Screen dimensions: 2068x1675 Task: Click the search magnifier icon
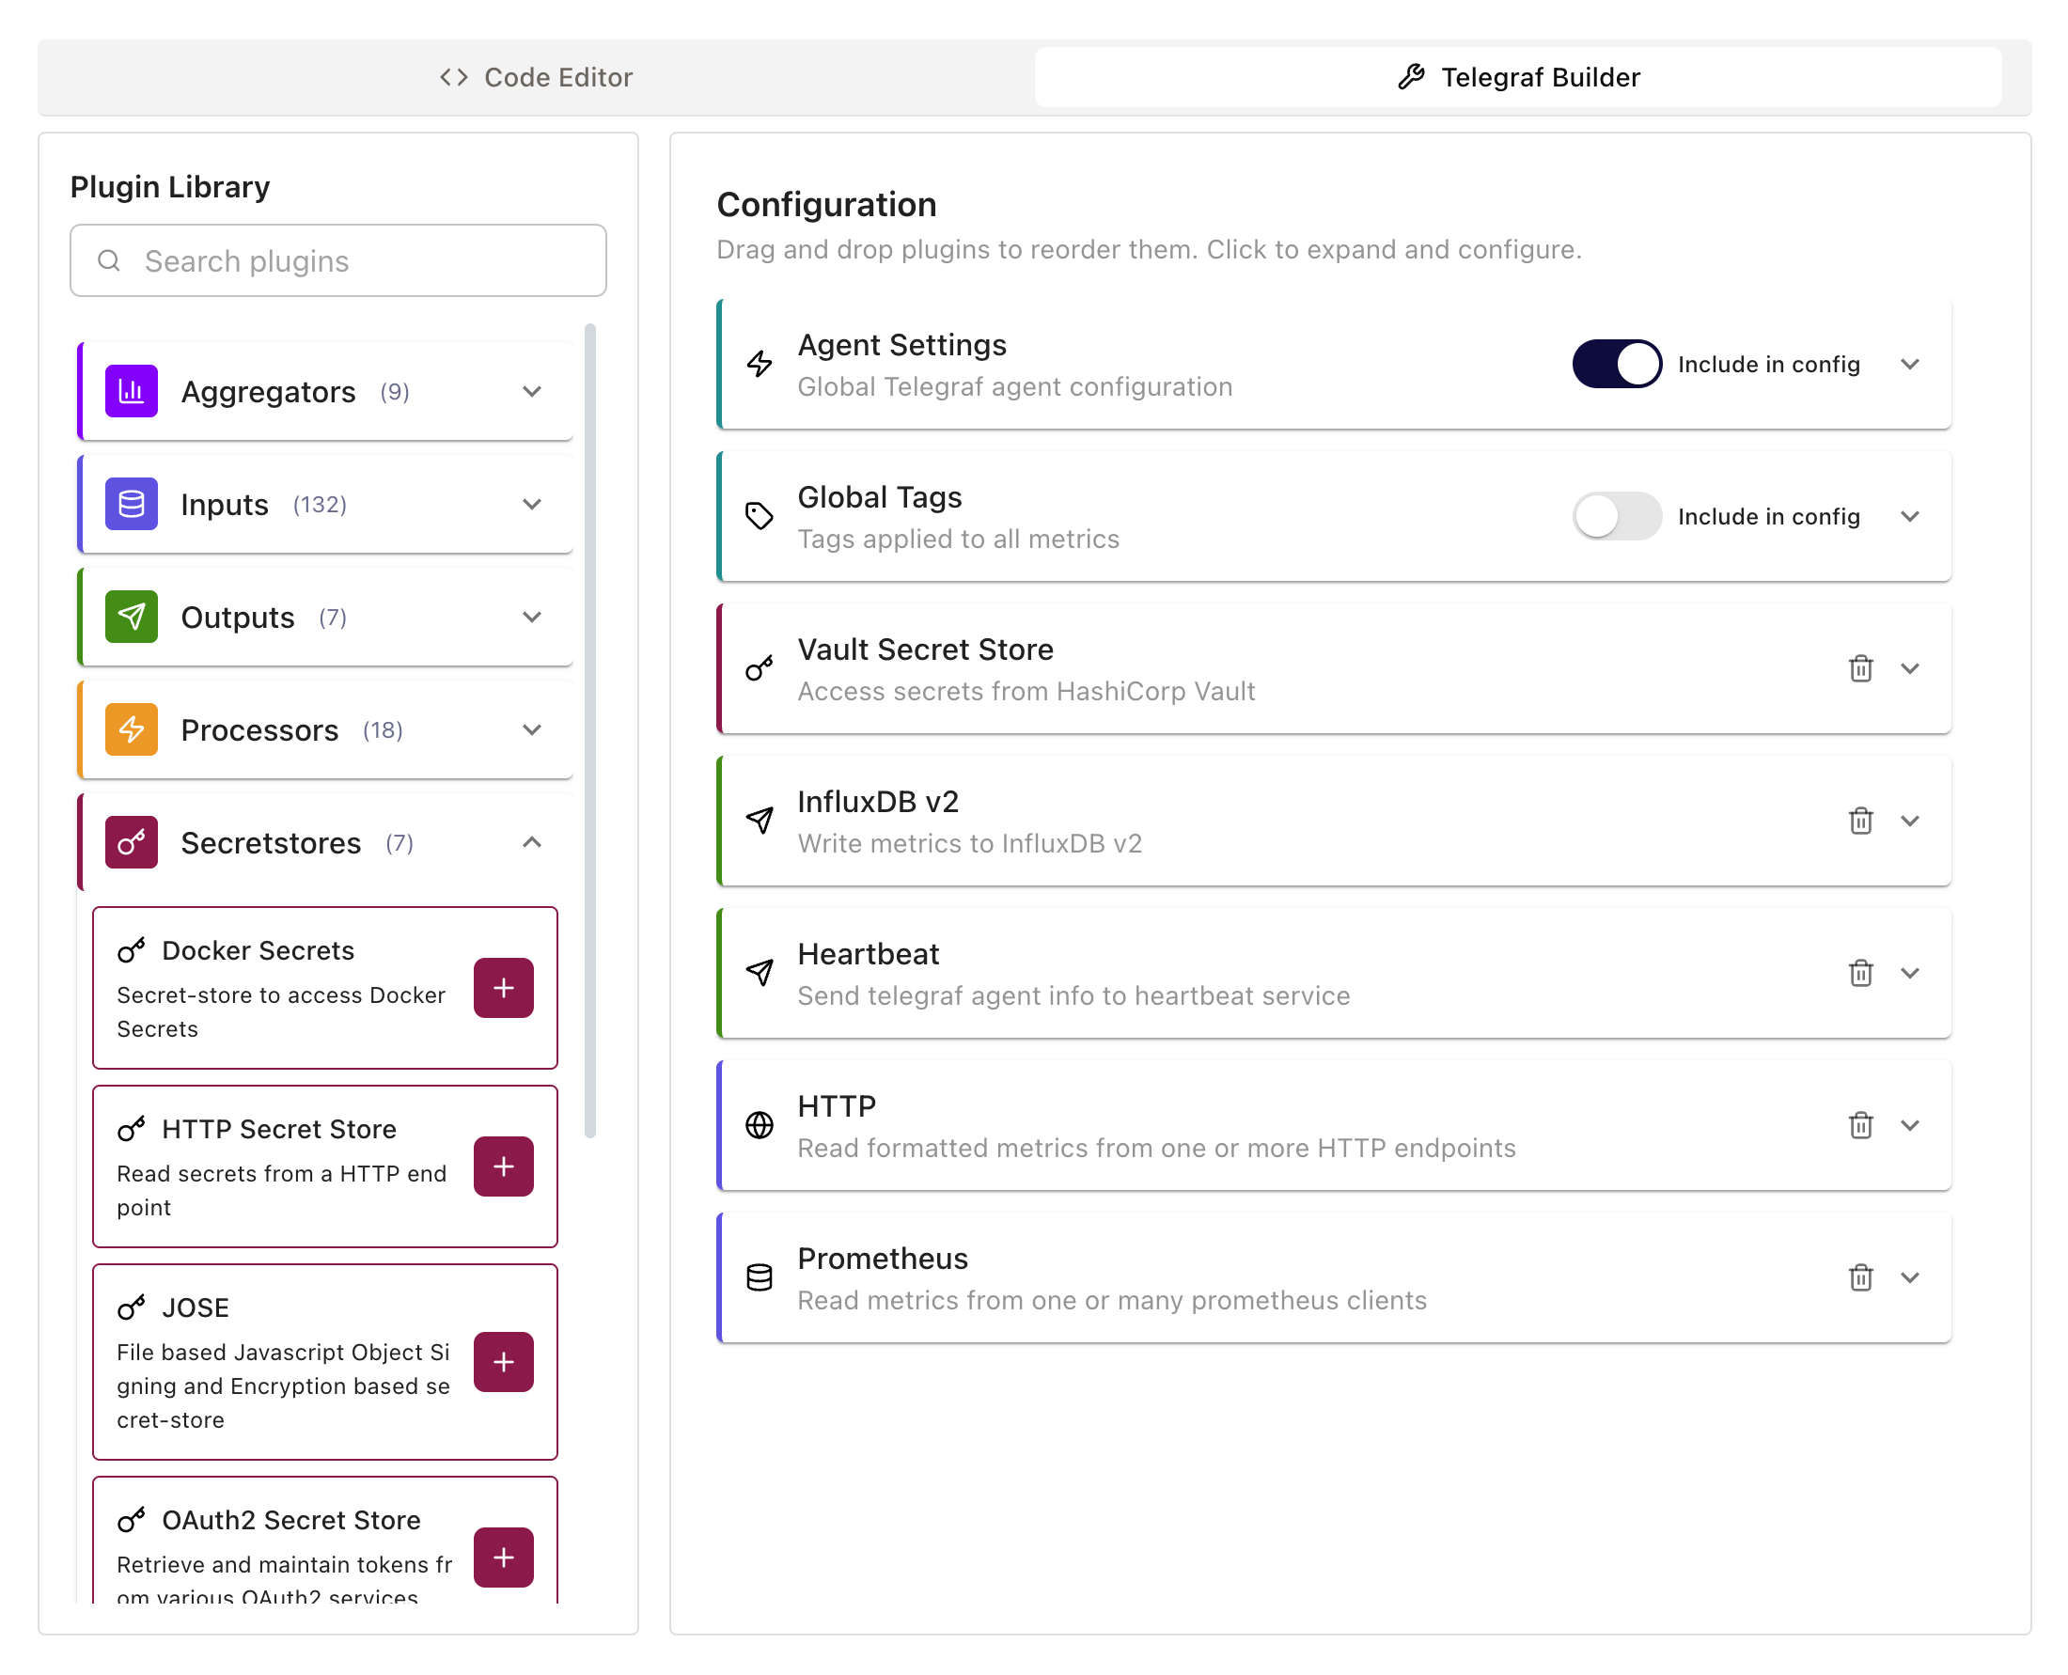109,260
